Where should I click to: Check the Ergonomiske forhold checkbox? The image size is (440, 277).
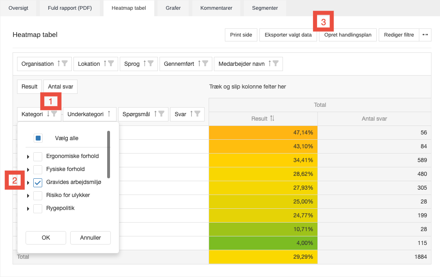(x=38, y=157)
